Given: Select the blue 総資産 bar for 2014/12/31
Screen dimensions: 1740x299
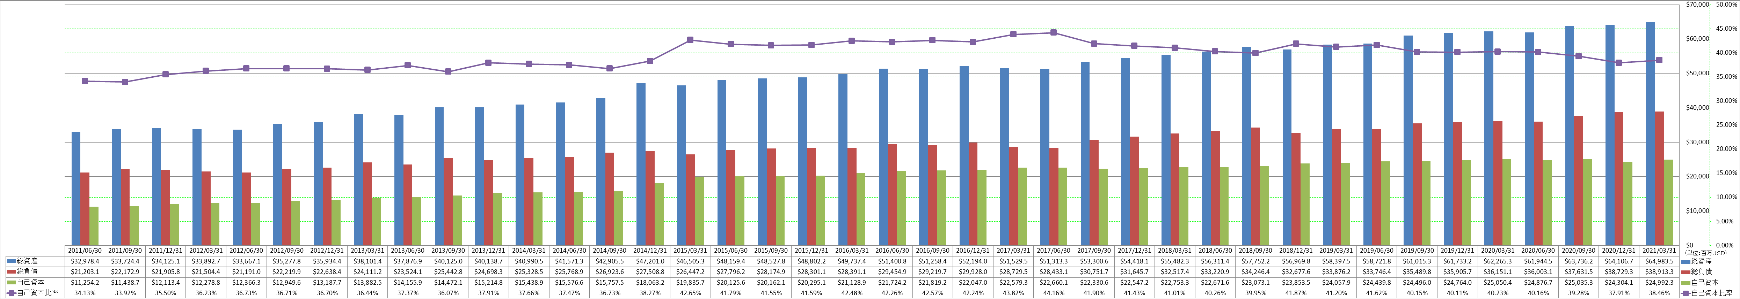Looking at the screenshot, I should pos(641,164).
